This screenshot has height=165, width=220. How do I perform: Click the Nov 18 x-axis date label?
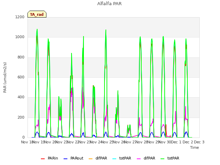(x=27, y=142)
